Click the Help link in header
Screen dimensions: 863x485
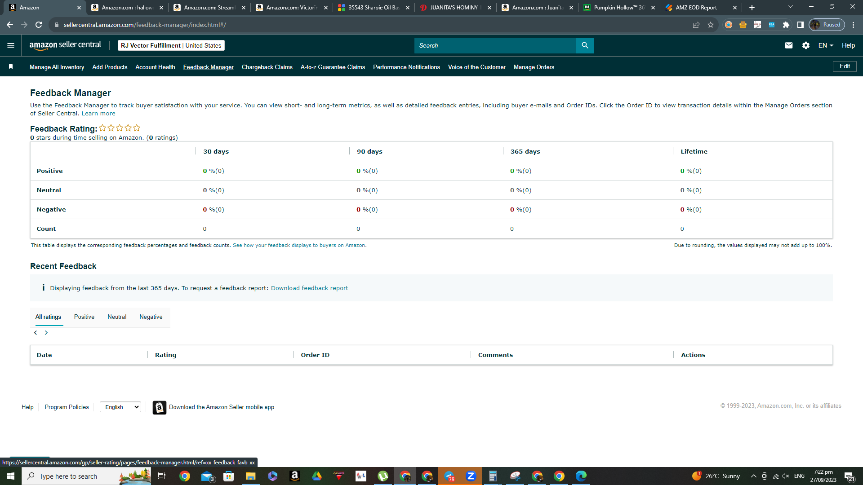848,45
